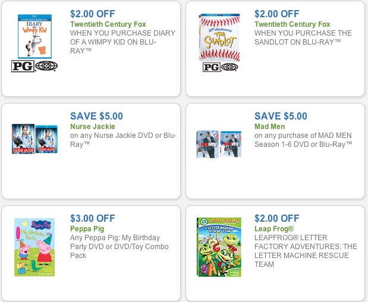Viewport: 368px width, 302px height.
Task: Click the PG rating icon under Wimpy Kid
Action: (23, 66)
